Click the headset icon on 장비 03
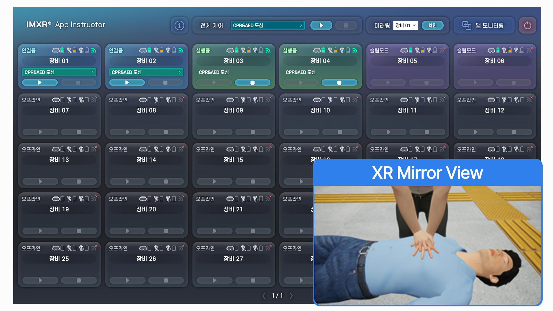The width and height of the screenshot is (553, 311). (x=230, y=50)
